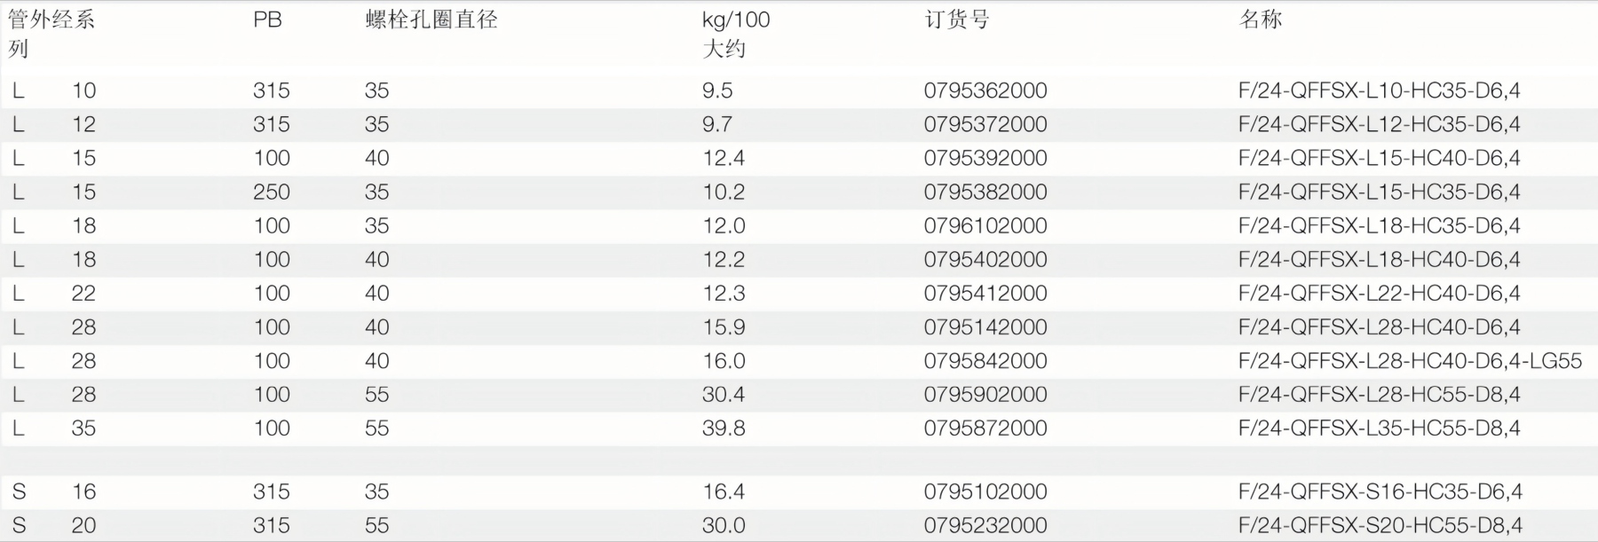1598x542 pixels.
Task: Click part name F/24-QFFSX-L28-HC40-D6,4-LG55
Action: tap(1410, 361)
